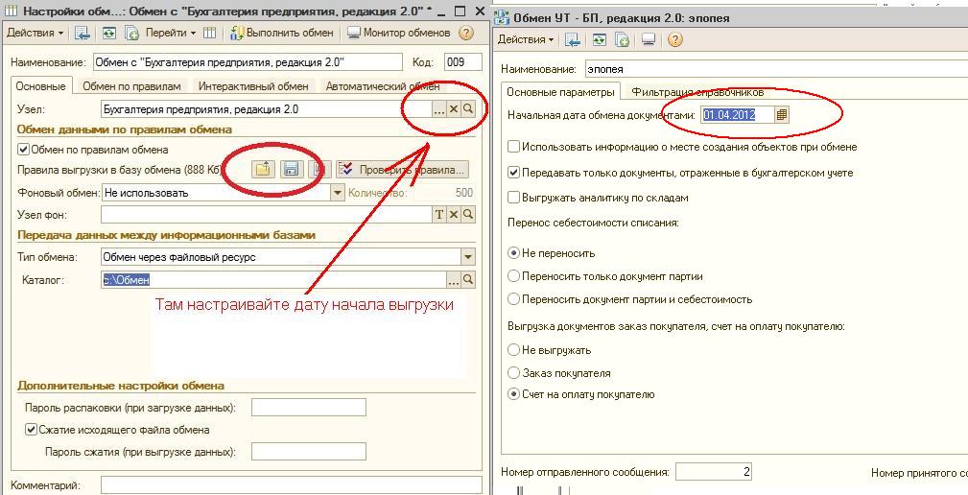Open Действия menu in Обмен УТ - БП window

coord(526,40)
